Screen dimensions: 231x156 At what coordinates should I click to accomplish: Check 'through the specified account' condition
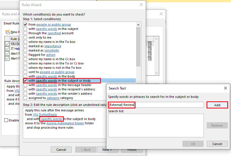tap(25, 33)
